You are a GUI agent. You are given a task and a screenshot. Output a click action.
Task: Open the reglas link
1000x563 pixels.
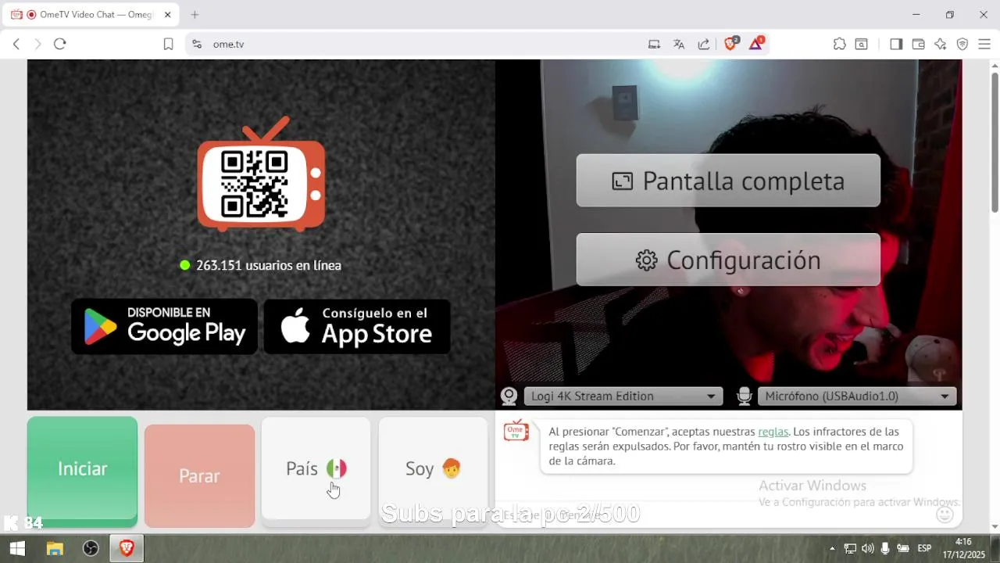tap(773, 432)
